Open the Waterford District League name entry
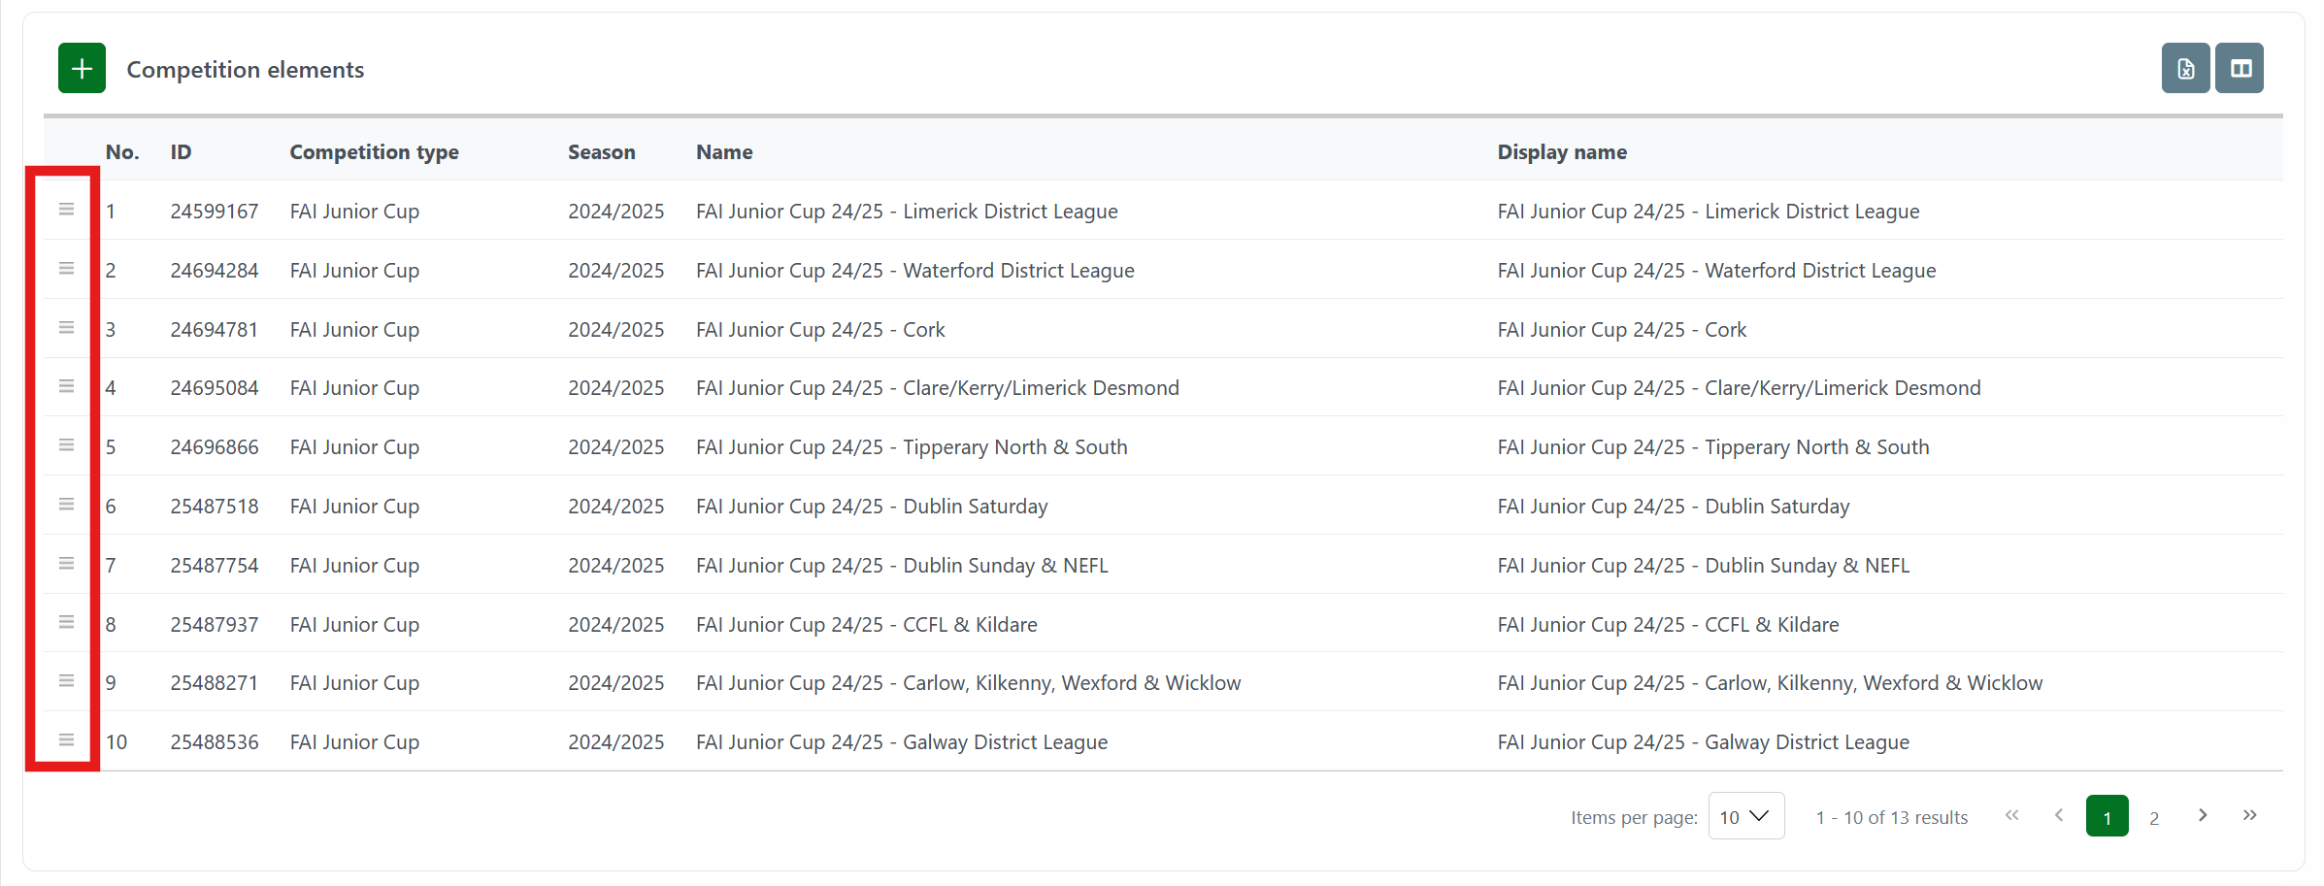Viewport: 2324px width, 886px height. (x=914, y=271)
